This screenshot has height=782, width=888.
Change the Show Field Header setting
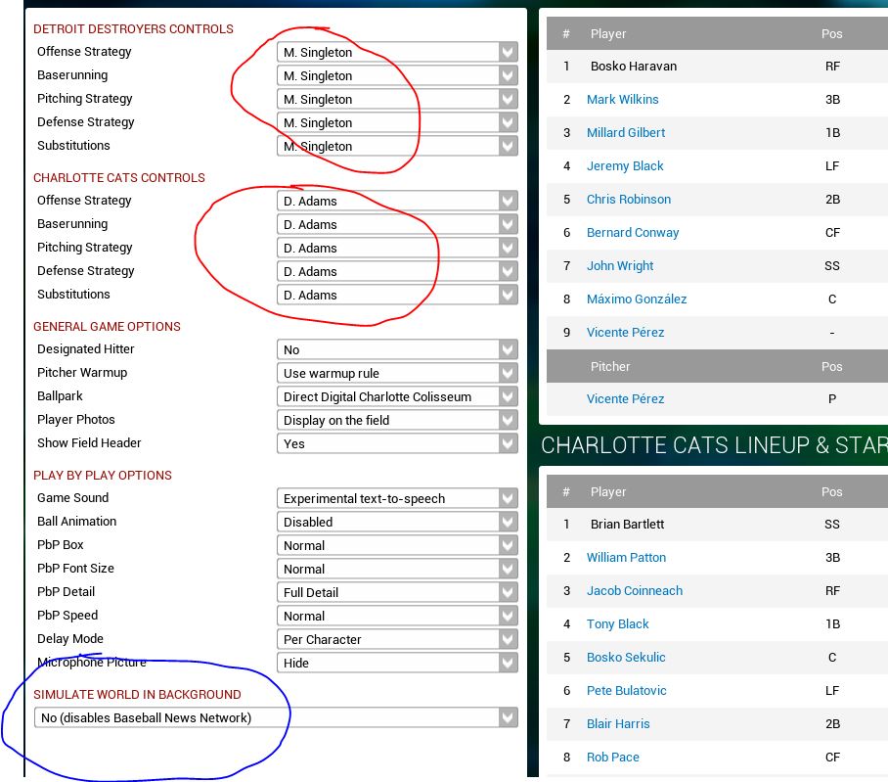(x=397, y=443)
